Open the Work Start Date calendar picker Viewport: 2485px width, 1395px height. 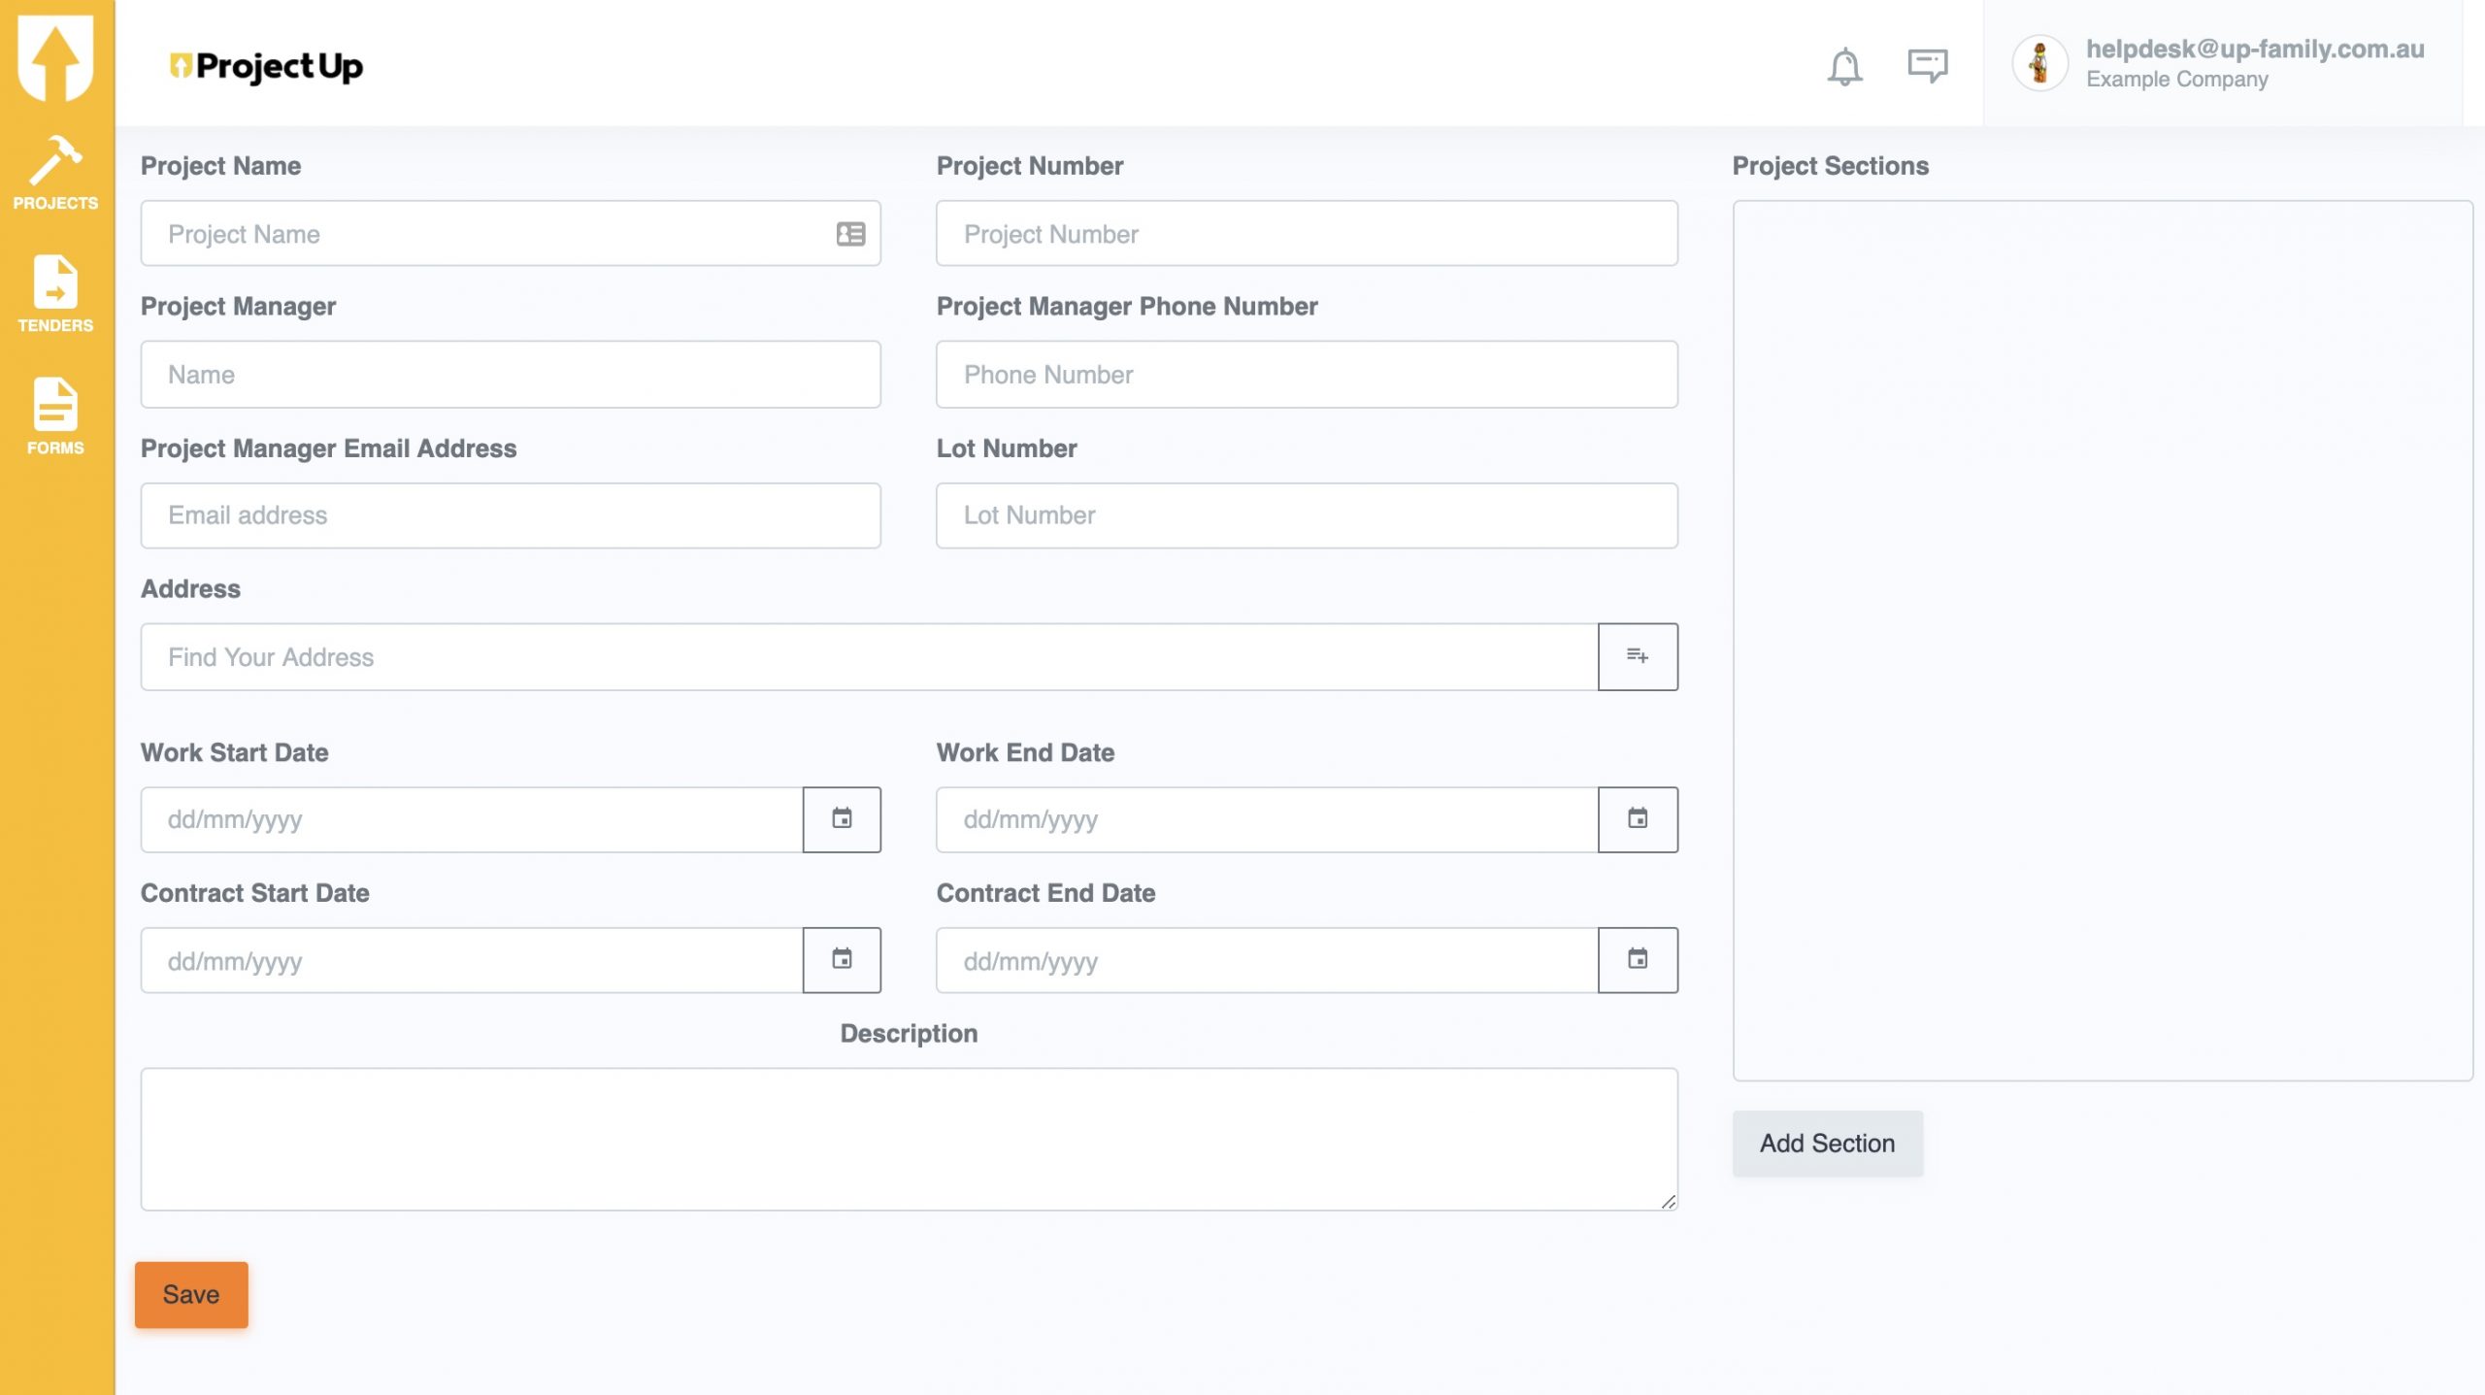pos(842,819)
